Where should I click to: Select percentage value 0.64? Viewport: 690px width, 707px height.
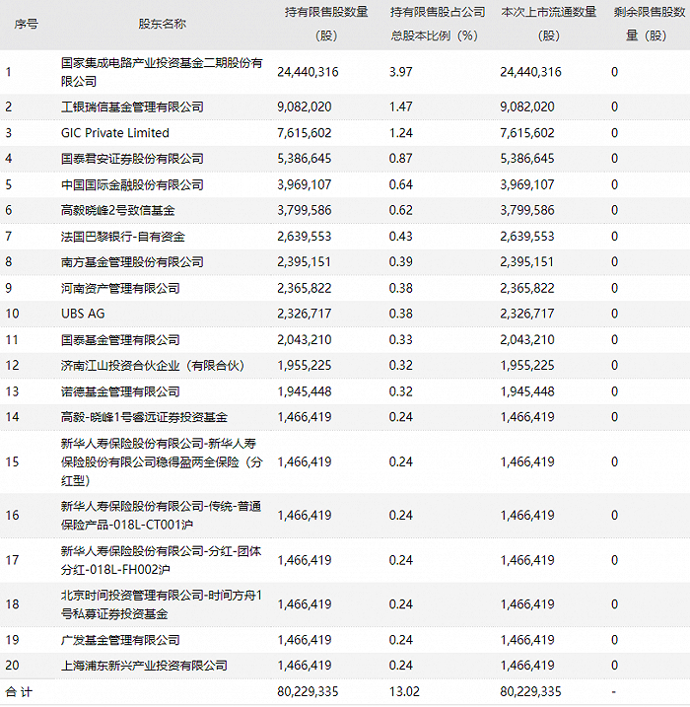[400, 184]
